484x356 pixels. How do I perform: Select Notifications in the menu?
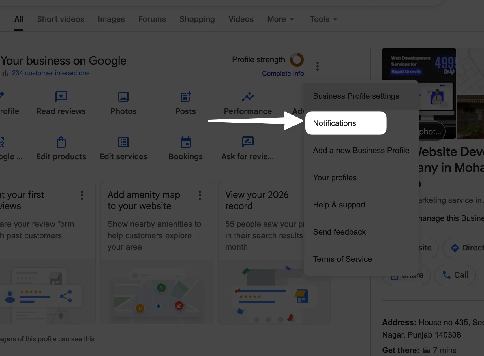346,123
